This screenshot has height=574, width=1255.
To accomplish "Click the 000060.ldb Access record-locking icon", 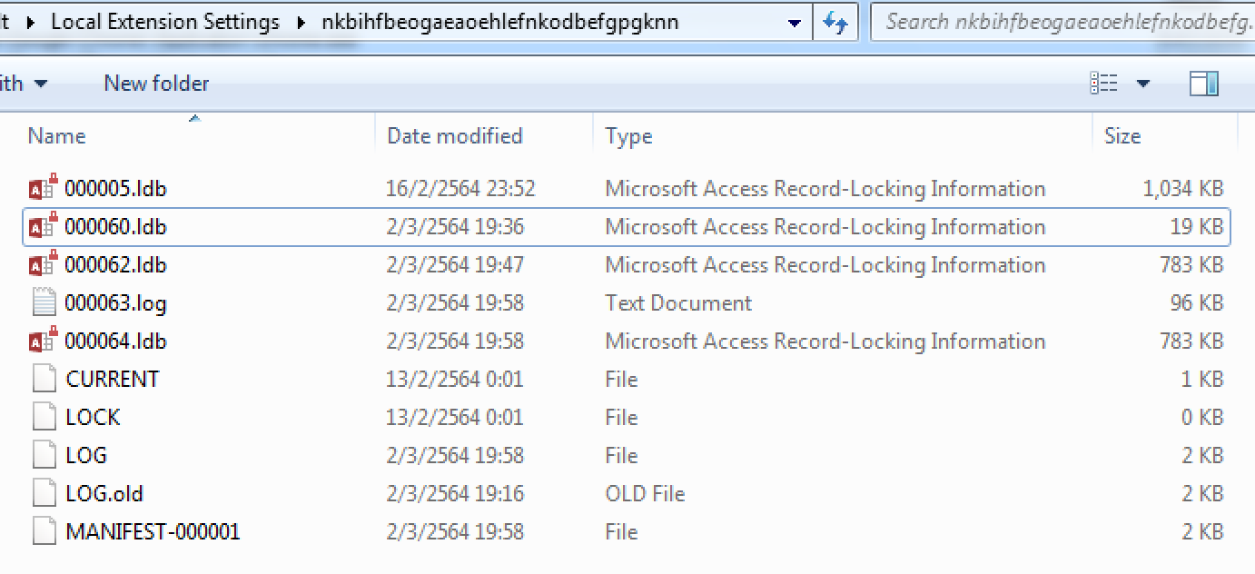I will (x=43, y=227).
